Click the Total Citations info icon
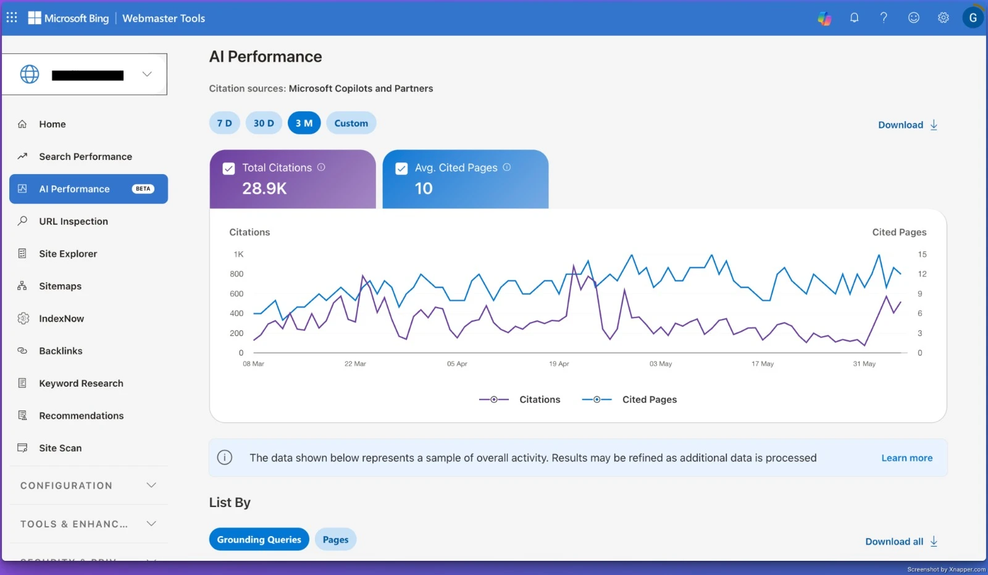Image resolution: width=988 pixels, height=575 pixels. (321, 167)
